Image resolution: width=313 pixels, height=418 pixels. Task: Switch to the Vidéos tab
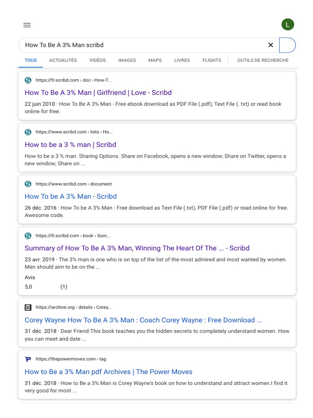pyautogui.click(x=97, y=60)
